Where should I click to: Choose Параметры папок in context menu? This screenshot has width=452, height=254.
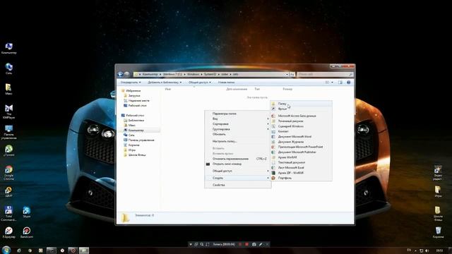point(237,114)
